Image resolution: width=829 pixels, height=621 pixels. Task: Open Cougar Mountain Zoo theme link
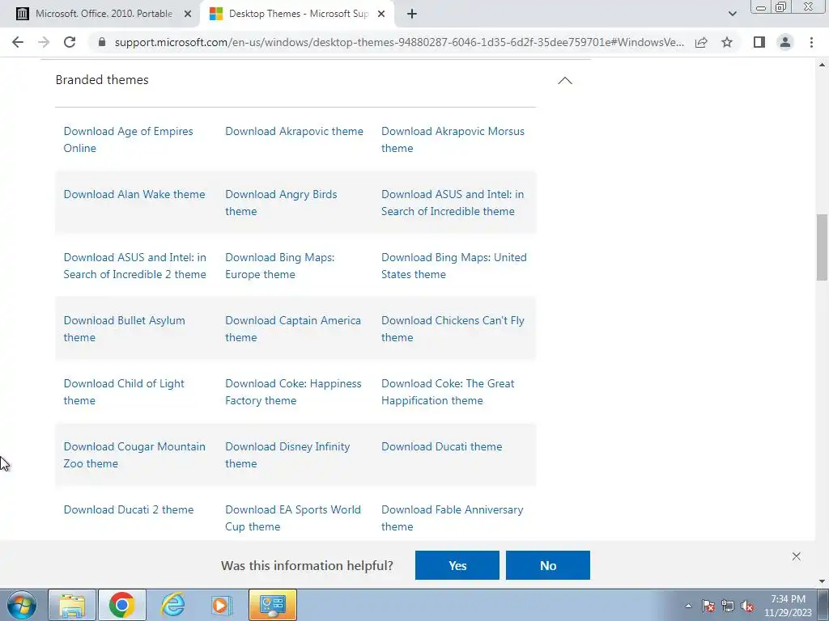(134, 454)
